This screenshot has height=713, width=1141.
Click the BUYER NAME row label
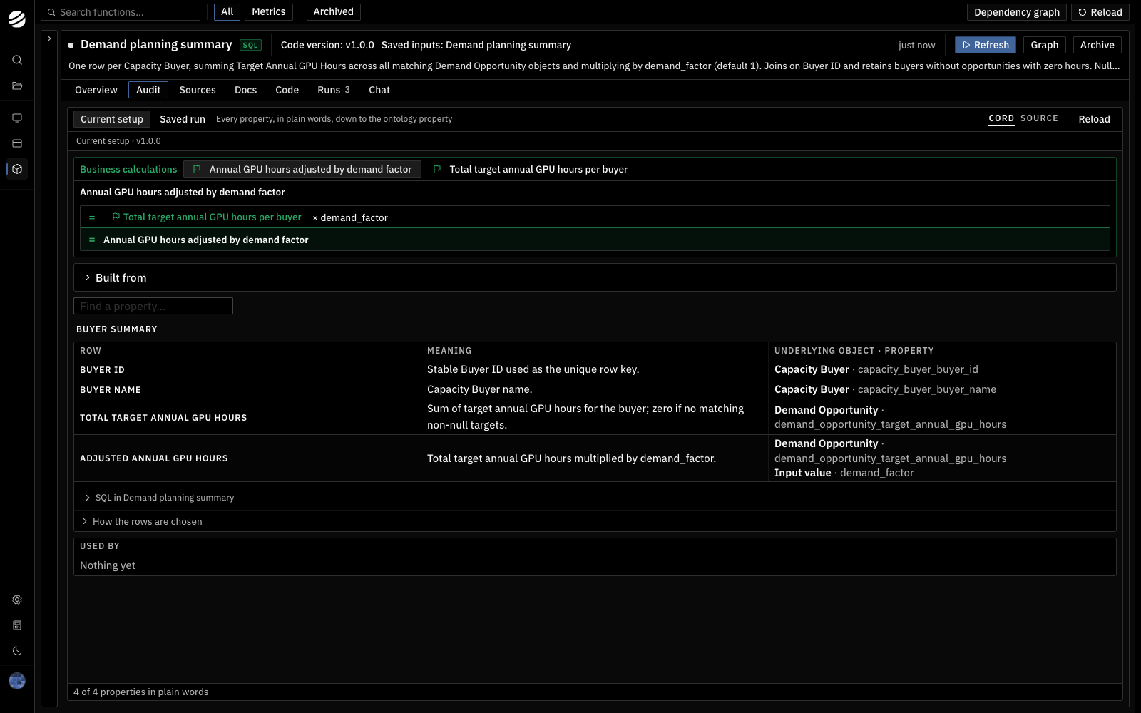111,390
